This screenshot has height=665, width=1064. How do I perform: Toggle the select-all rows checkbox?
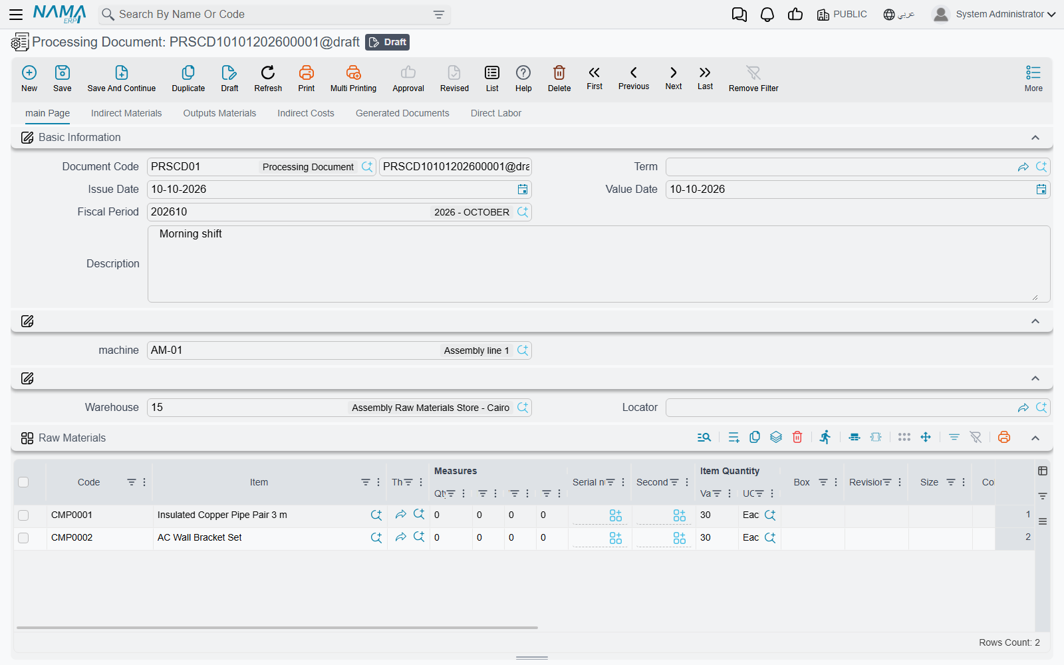tap(23, 482)
